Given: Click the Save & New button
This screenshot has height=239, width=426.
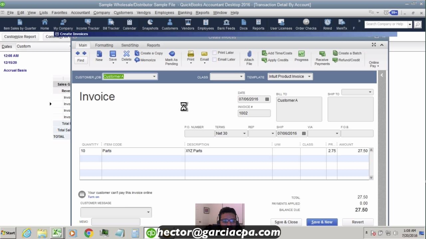Looking at the screenshot, I should tap(321, 222).
